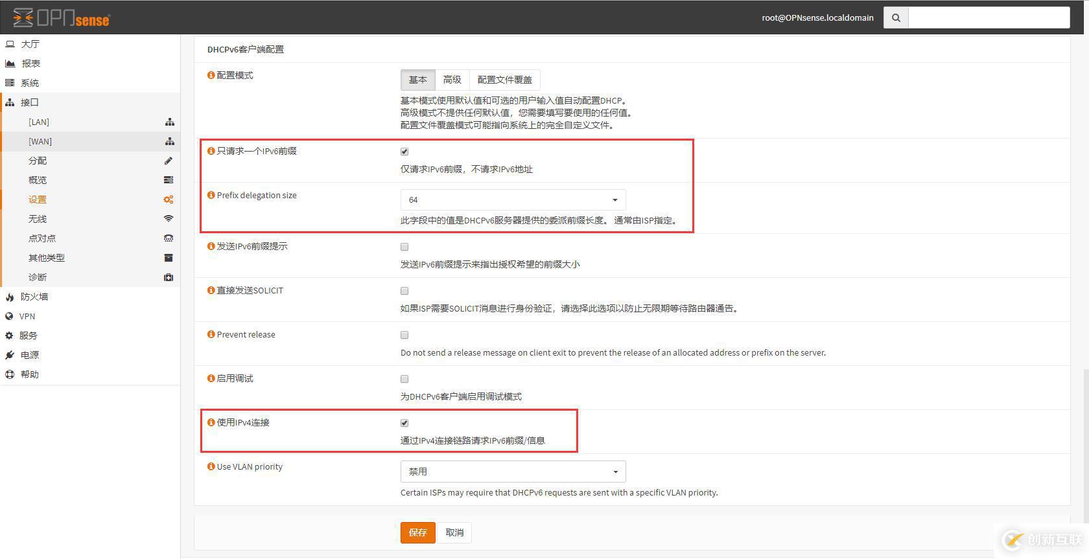Click the list icon beside 概览

(x=169, y=180)
